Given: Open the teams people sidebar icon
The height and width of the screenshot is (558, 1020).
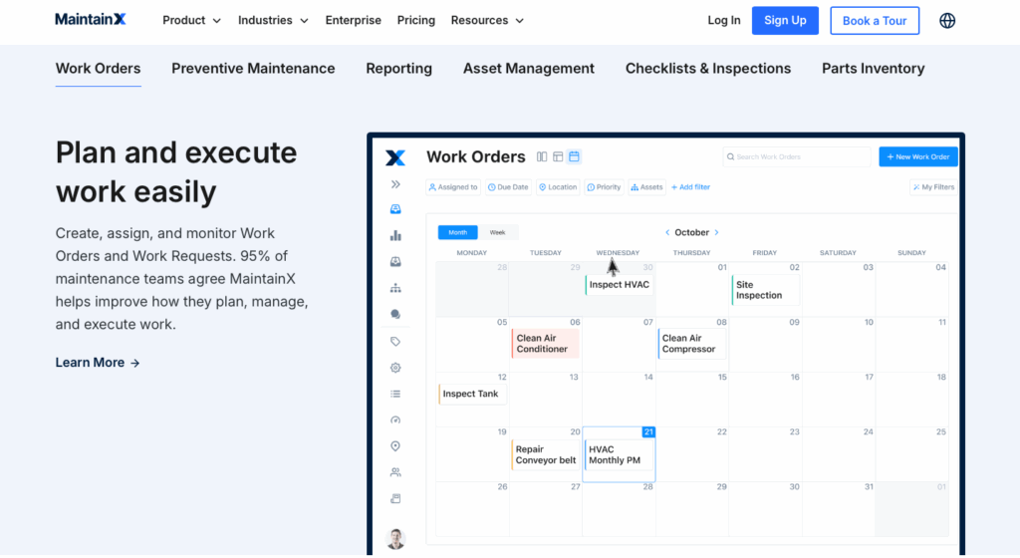Looking at the screenshot, I should pos(395,472).
